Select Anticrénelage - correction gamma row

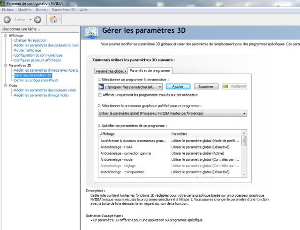[x=170, y=153]
